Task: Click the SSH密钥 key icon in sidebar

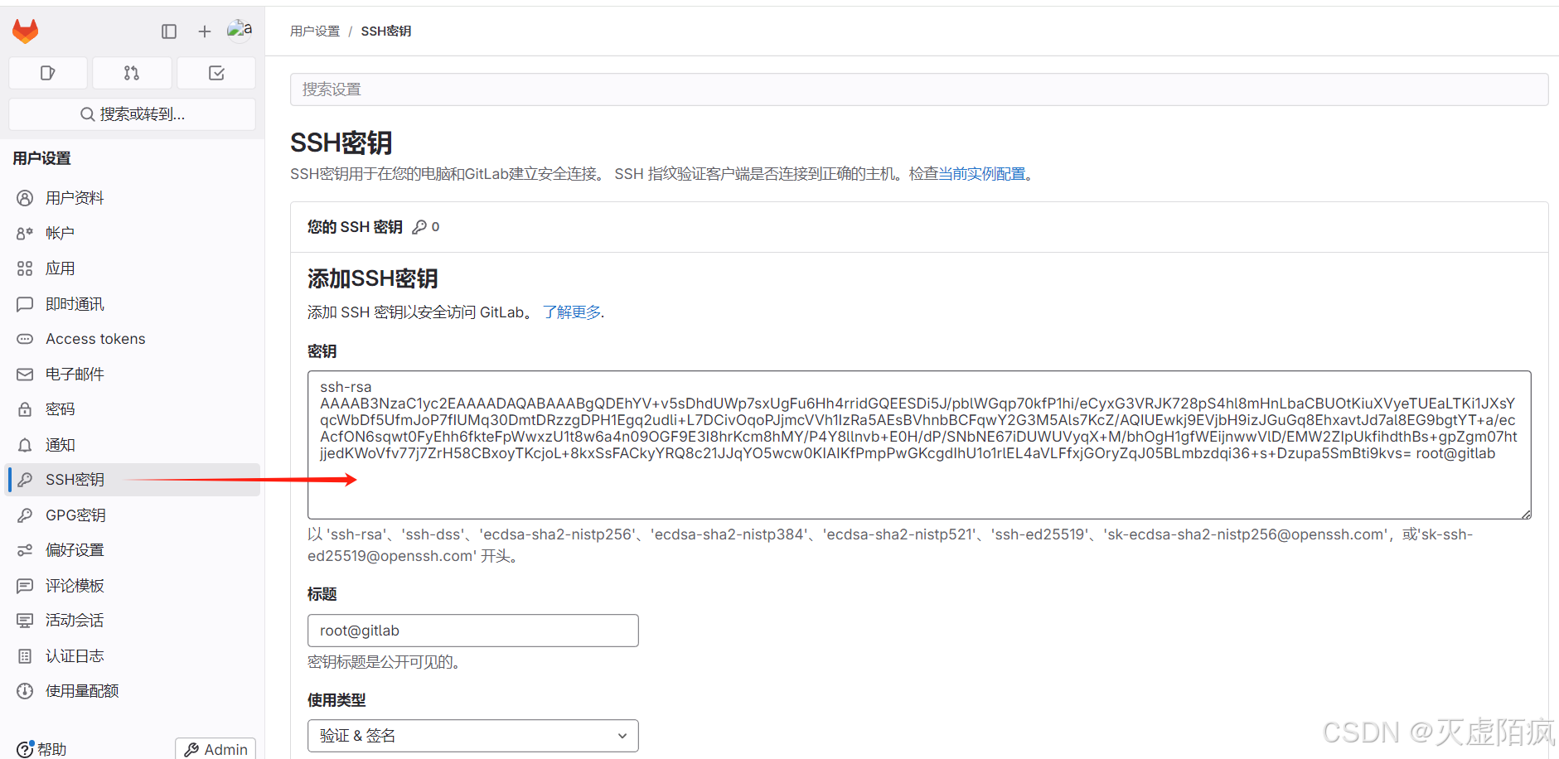Action: [x=25, y=480]
